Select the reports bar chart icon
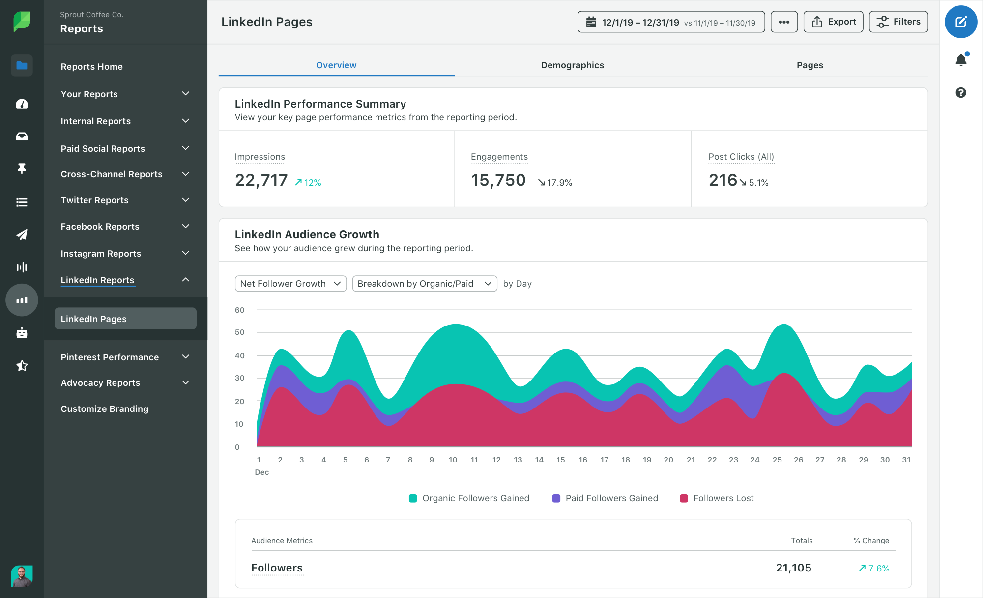 click(x=22, y=300)
